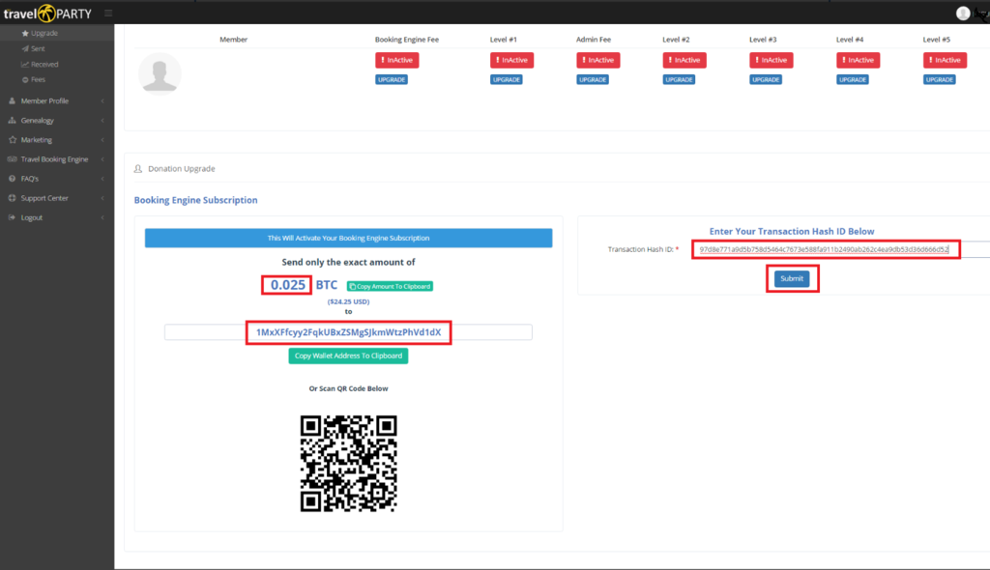Click InActive status under Level #1
Image resolution: width=990 pixels, height=570 pixels.
[512, 60]
